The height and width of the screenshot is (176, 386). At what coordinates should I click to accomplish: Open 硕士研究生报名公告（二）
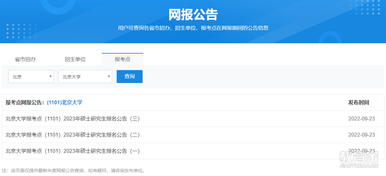(73, 135)
